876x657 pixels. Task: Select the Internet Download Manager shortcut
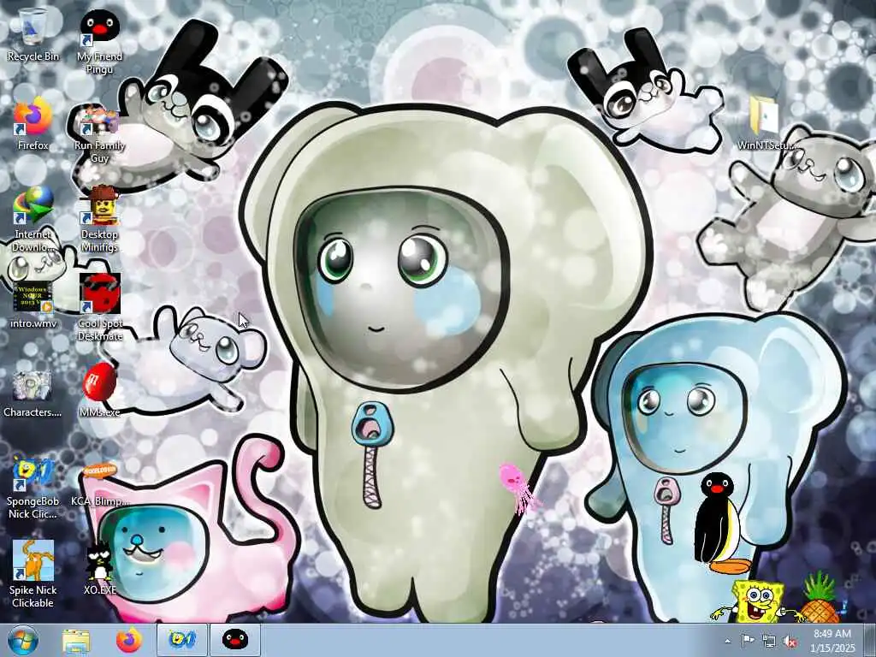[x=33, y=219]
